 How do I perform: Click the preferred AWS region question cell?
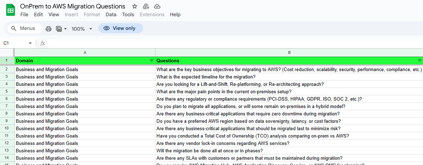(x=289, y=121)
